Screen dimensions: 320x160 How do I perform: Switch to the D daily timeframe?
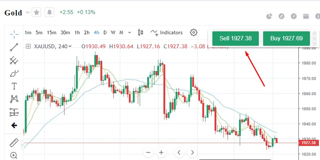[x=105, y=33]
